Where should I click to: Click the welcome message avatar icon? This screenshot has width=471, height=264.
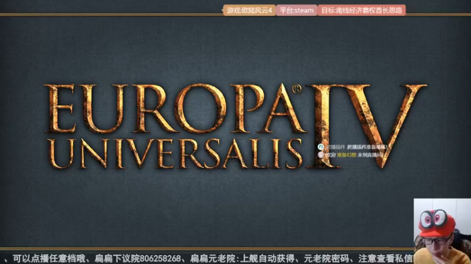[321, 155]
